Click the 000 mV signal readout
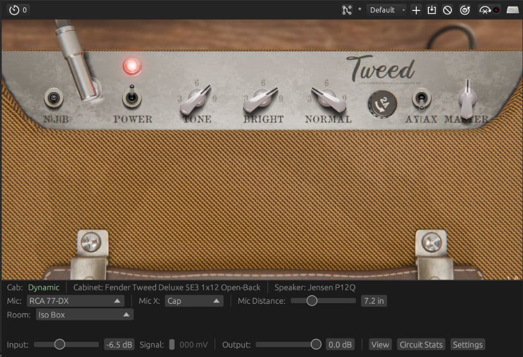Screen dimensions: 523x357 click(x=194, y=344)
